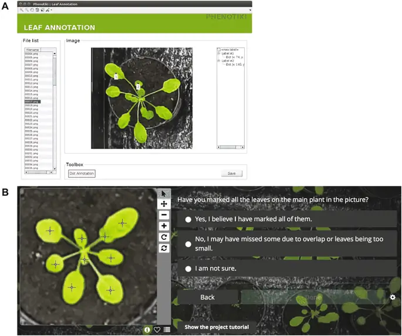Open the settings gear icon
The width and height of the screenshot is (402, 336).
[393, 297]
